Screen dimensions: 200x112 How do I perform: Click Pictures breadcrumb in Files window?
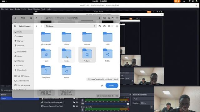point(60,18)
